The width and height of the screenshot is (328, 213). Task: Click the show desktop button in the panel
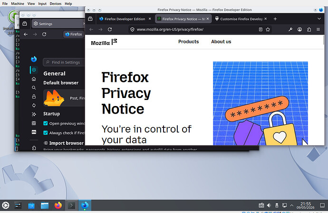tap(322, 205)
